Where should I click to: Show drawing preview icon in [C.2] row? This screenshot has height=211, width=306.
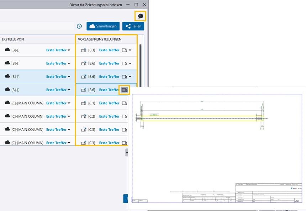click(x=124, y=116)
